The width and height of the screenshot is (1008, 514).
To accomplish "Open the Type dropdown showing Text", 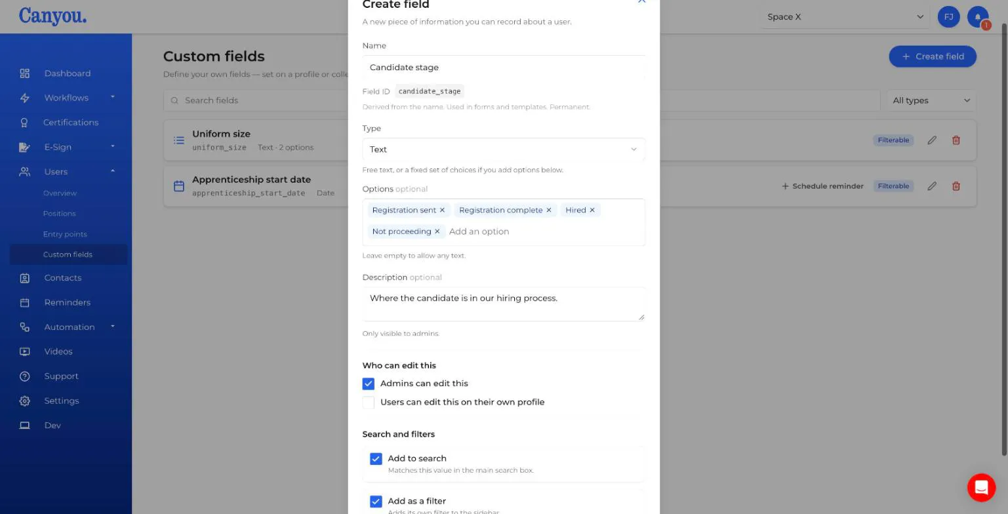I will tap(504, 149).
